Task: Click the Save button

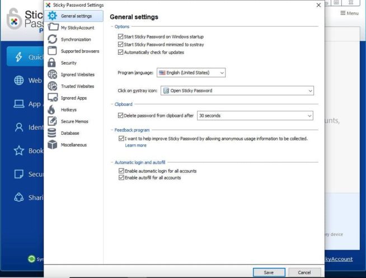Action: [269, 272]
